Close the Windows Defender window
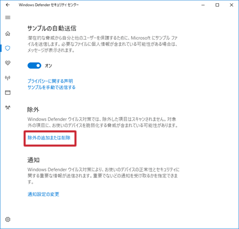This screenshot has height=229, width=239. 231,5
